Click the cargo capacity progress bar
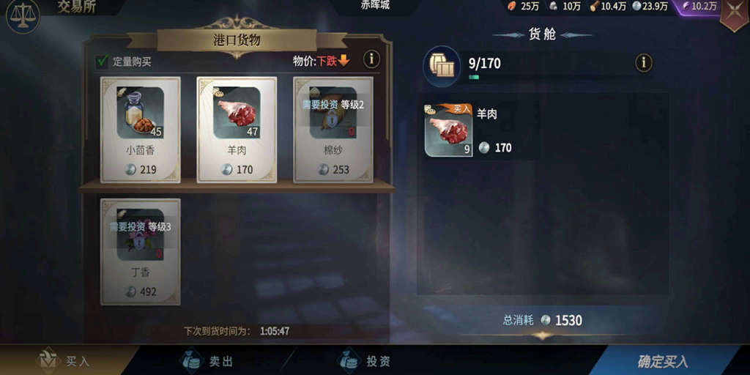 point(560,76)
